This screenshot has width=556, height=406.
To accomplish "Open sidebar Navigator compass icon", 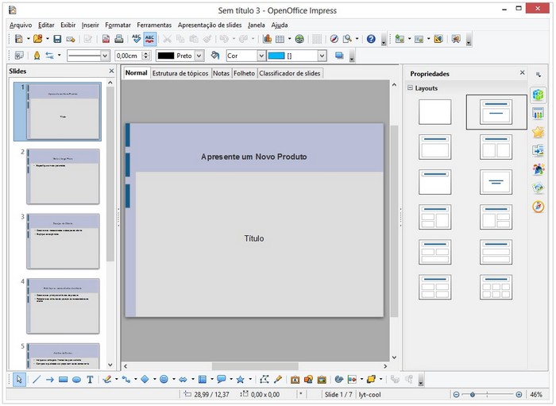I will coord(538,207).
